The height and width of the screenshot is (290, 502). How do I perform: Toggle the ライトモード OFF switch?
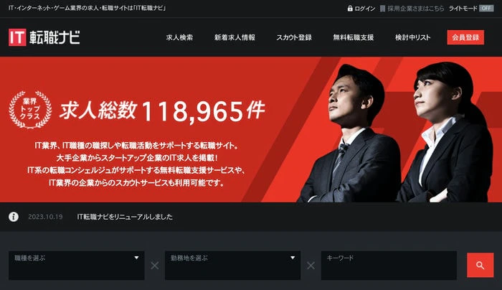(x=486, y=9)
